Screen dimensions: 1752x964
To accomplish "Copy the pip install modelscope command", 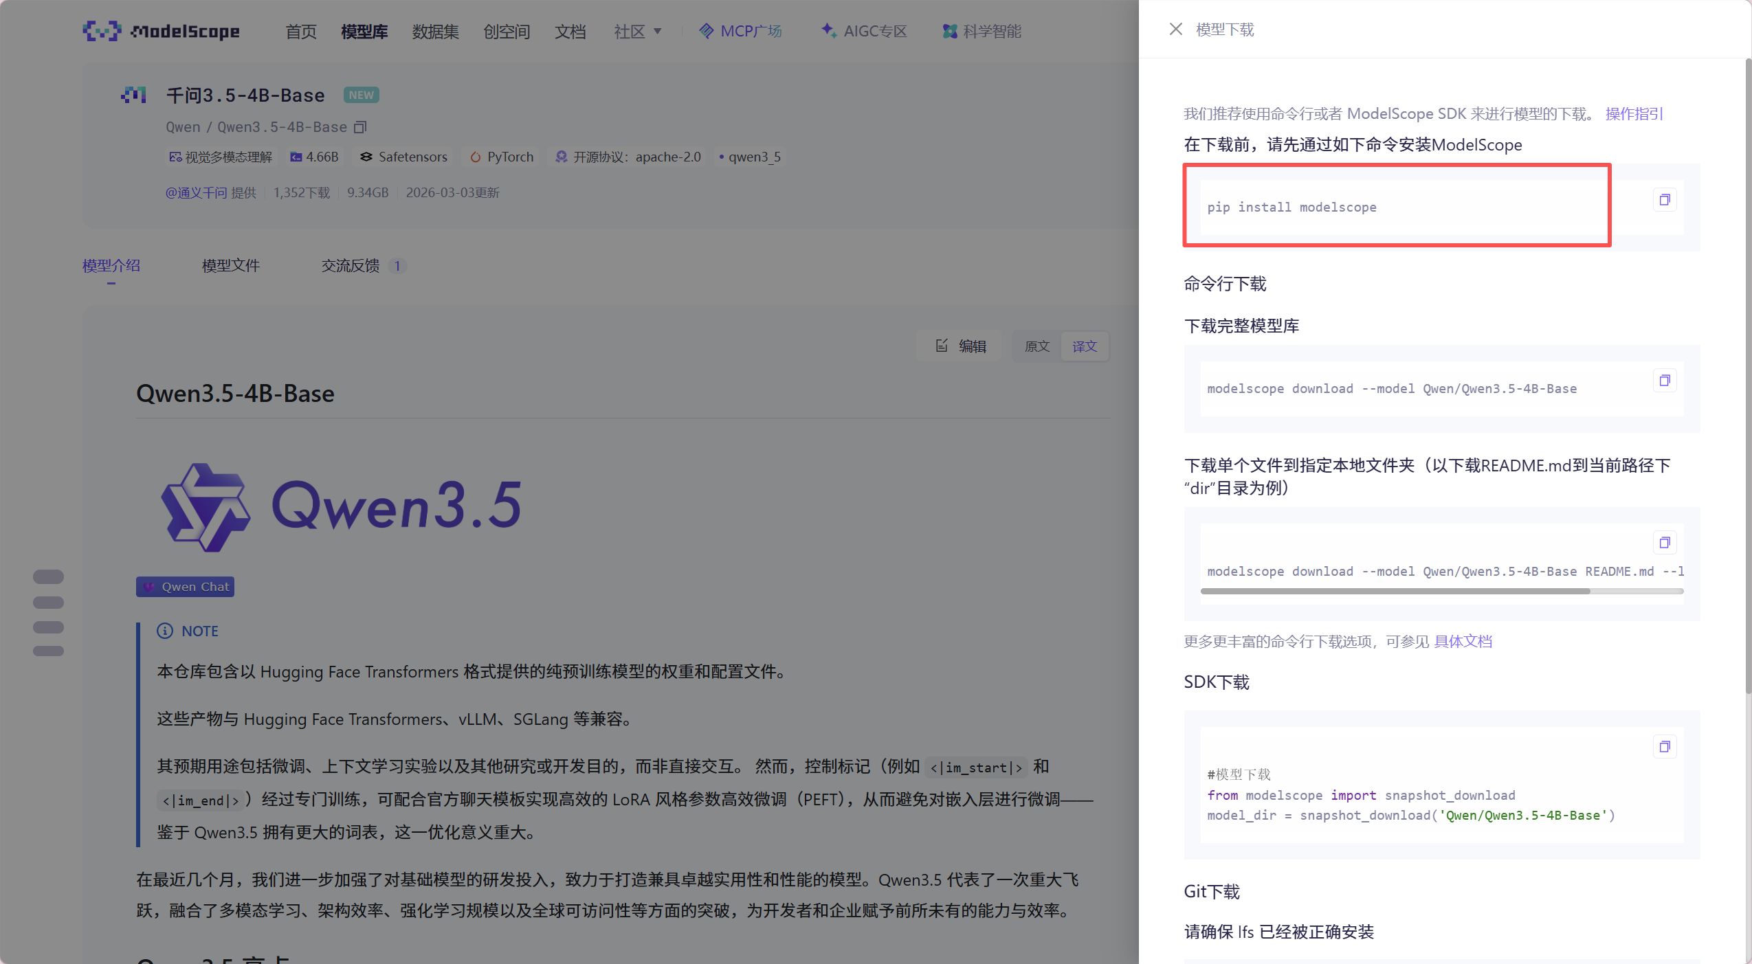I will [x=1664, y=200].
